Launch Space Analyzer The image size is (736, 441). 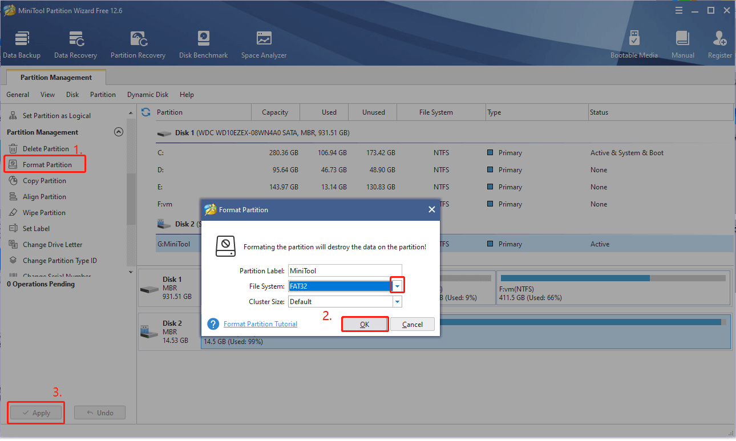pos(264,44)
